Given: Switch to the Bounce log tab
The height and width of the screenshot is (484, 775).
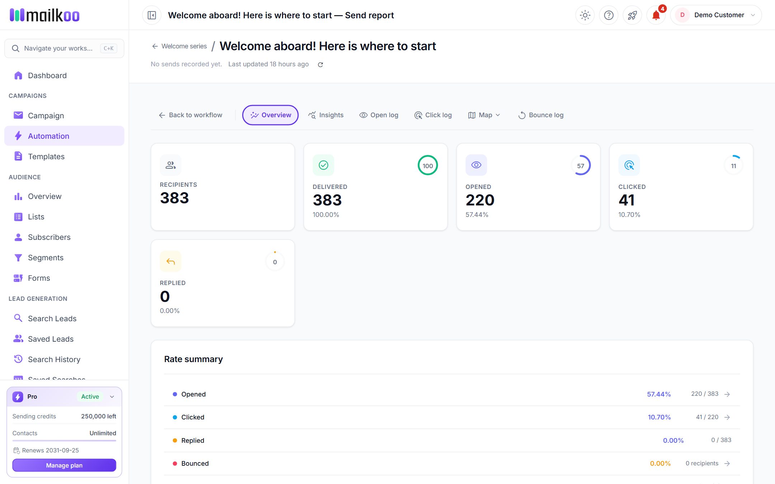Looking at the screenshot, I should [541, 115].
